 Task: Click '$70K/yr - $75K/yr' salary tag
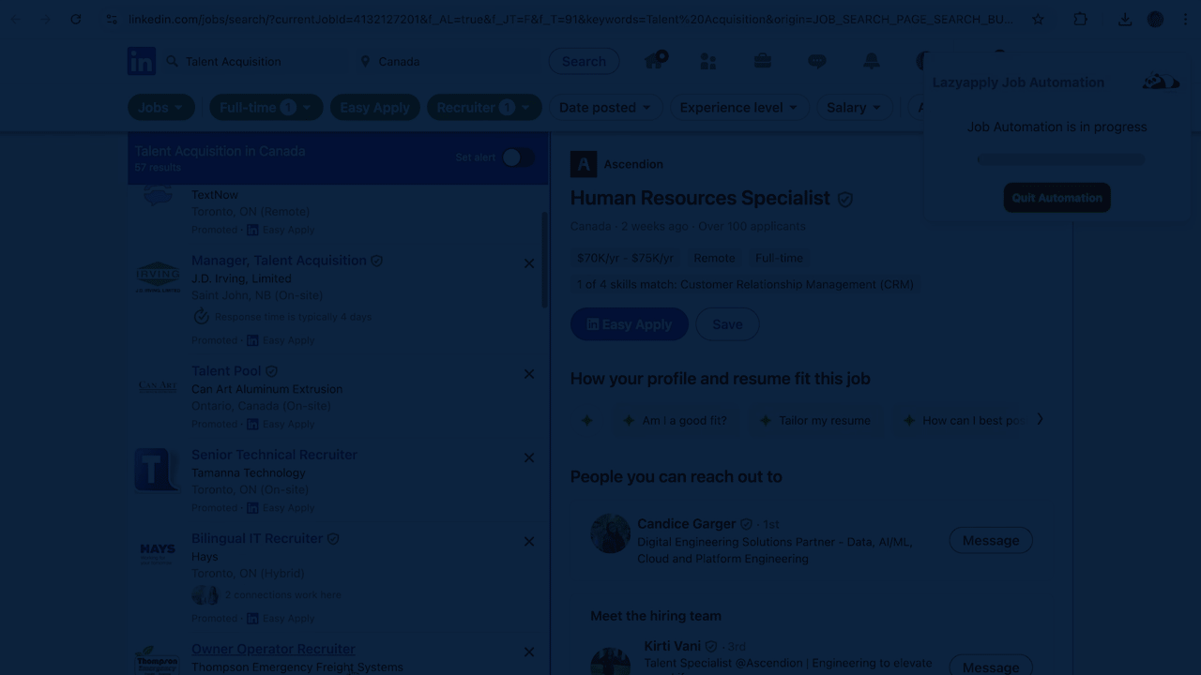point(625,258)
